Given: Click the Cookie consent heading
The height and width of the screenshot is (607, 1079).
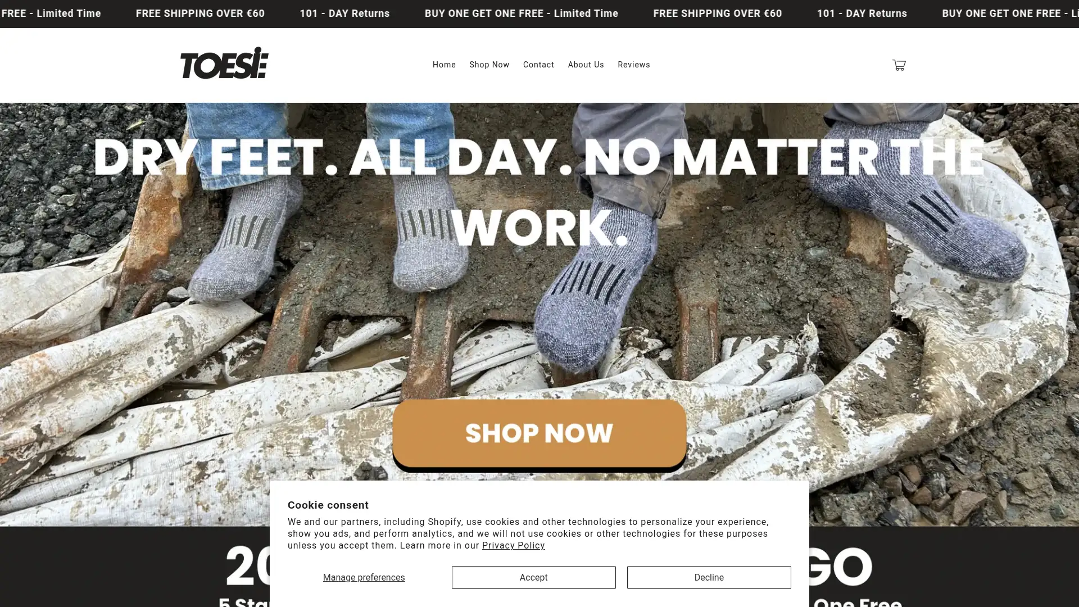Looking at the screenshot, I should 328,505.
